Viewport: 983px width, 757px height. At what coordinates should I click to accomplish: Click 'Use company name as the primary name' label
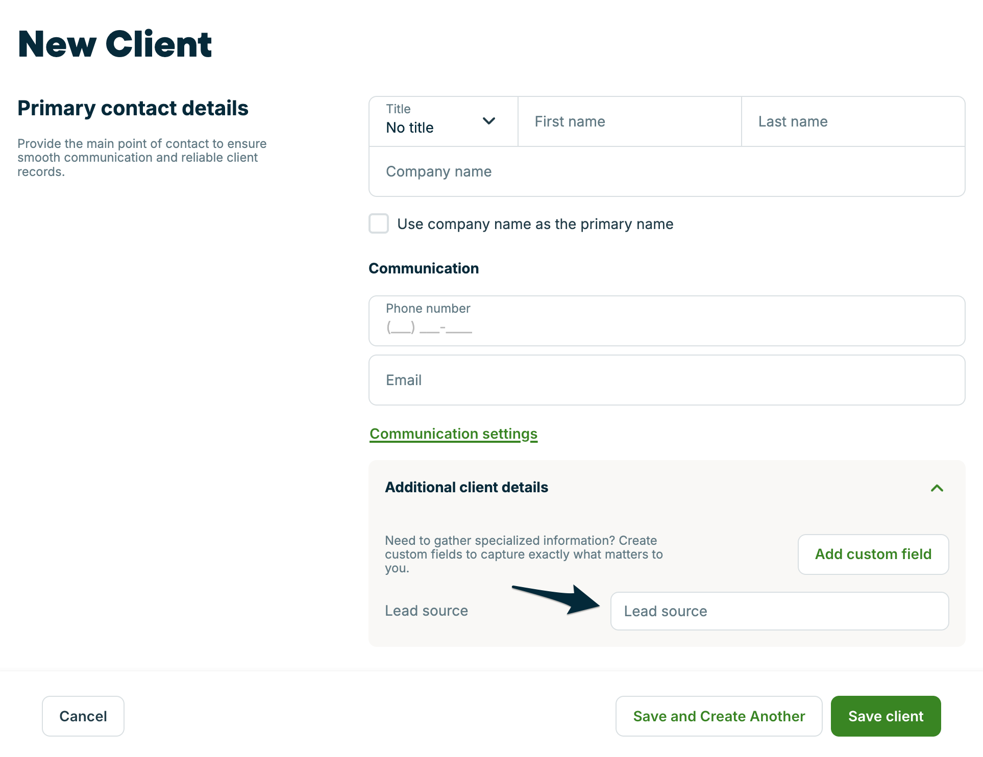pyautogui.click(x=535, y=224)
